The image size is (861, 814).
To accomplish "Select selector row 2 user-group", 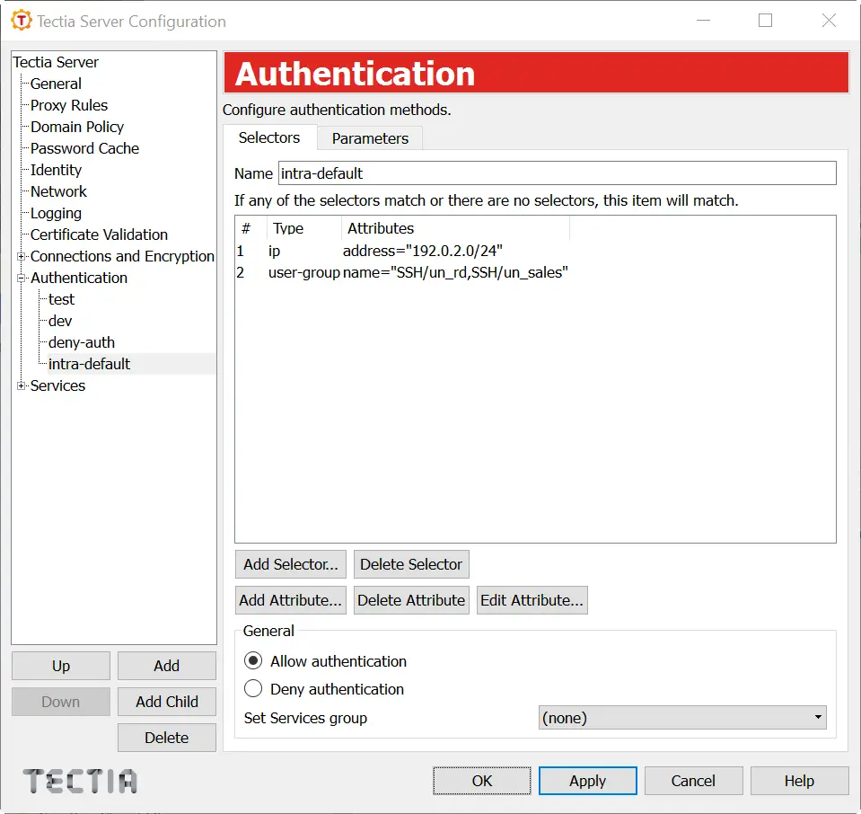I will pos(402,272).
